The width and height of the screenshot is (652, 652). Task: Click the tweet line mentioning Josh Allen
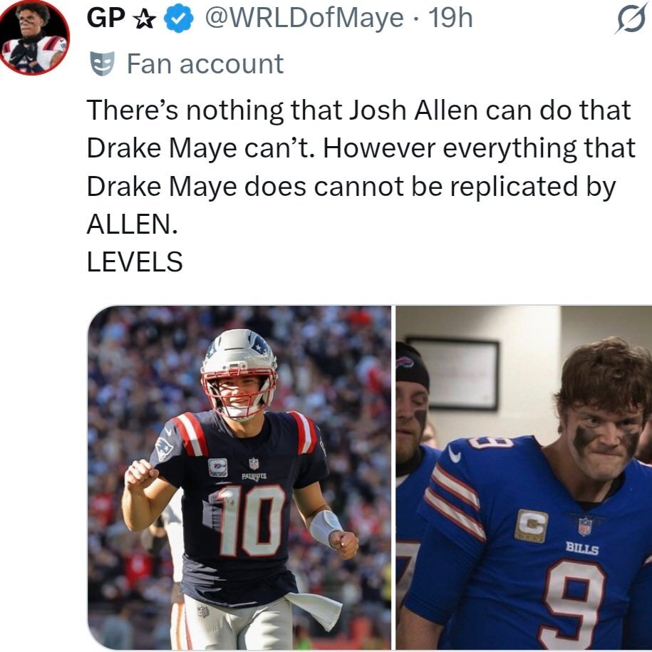point(358,110)
